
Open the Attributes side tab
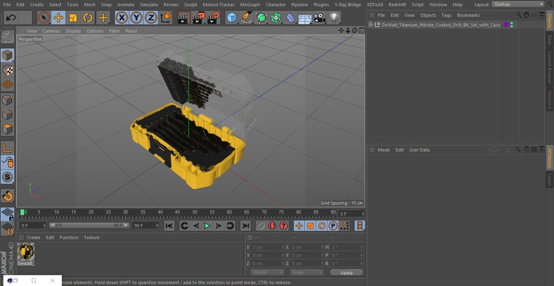pos(550,158)
